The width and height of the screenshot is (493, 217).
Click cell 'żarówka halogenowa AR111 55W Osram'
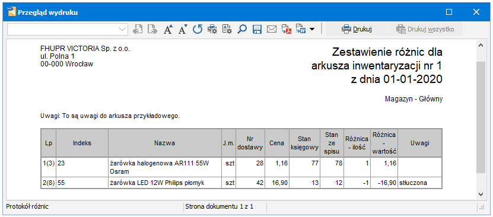tap(165, 167)
